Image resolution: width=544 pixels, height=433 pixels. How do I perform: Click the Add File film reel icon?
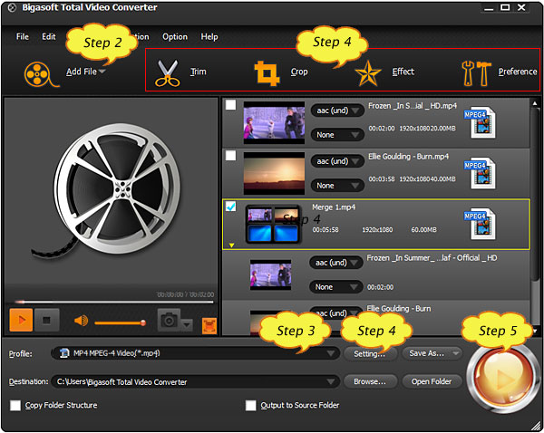click(41, 73)
